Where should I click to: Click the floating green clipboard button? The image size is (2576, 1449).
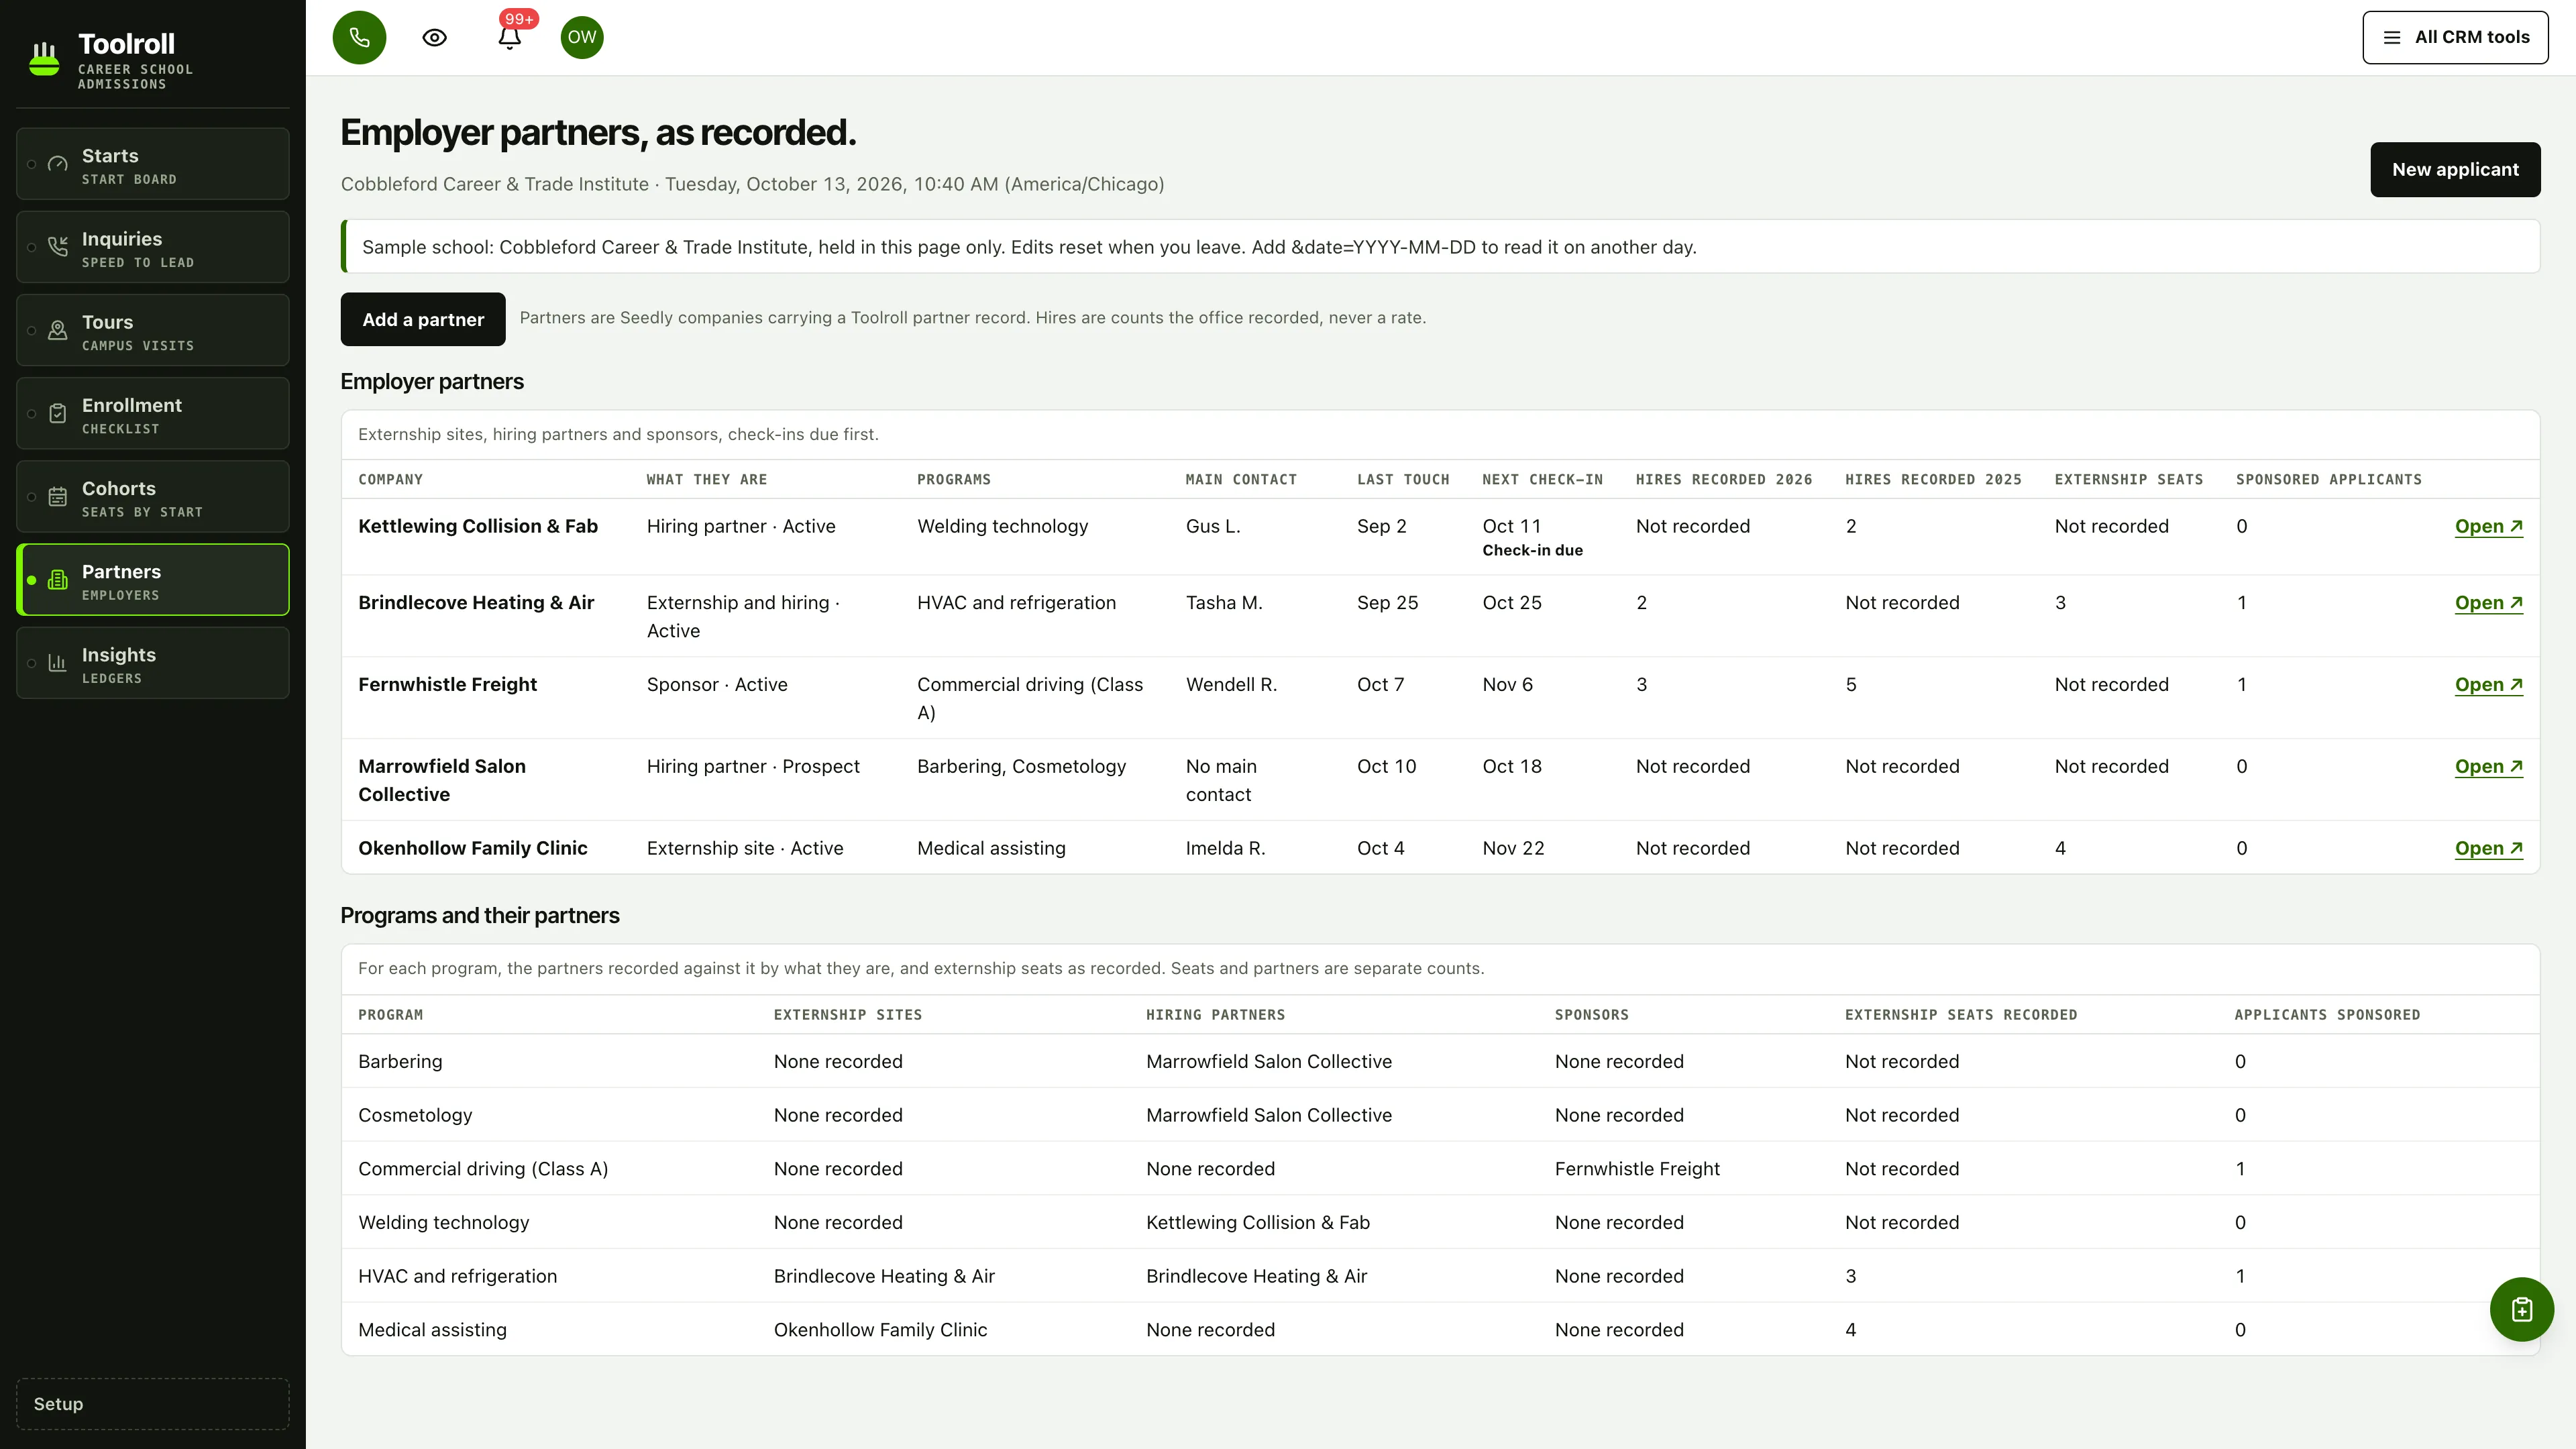2521,1309
